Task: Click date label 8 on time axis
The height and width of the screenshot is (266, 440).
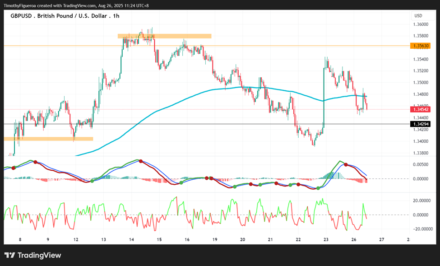Action: point(20,240)
